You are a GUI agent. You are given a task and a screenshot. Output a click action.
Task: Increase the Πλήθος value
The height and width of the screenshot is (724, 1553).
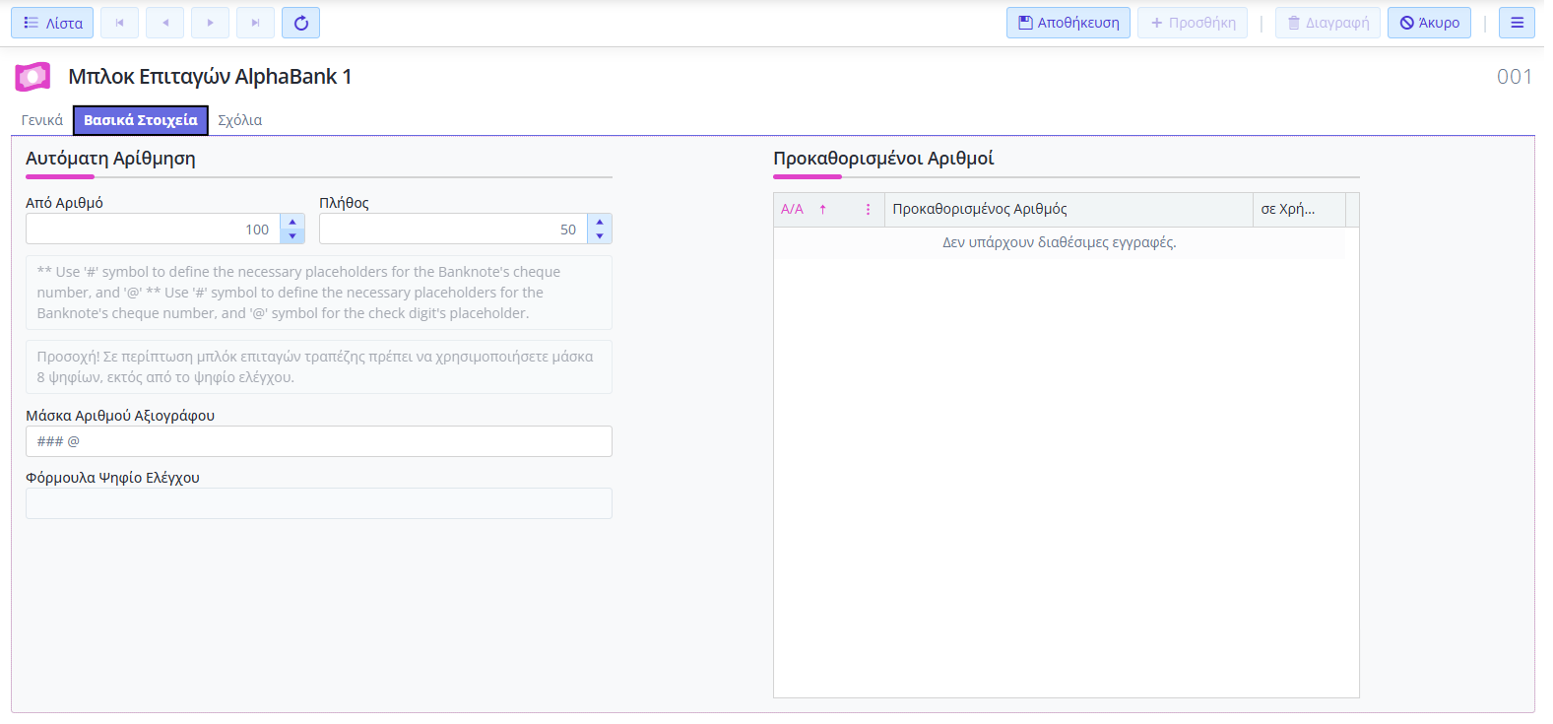point(600,222)
